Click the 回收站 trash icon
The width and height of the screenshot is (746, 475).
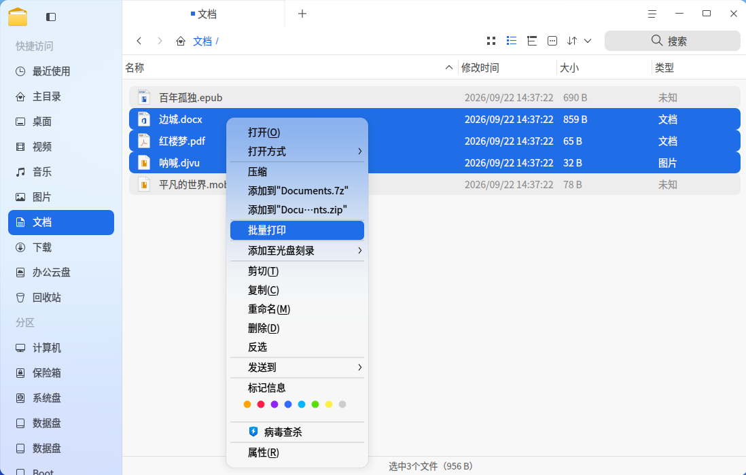pyautogui.click(x=20, y=298)
